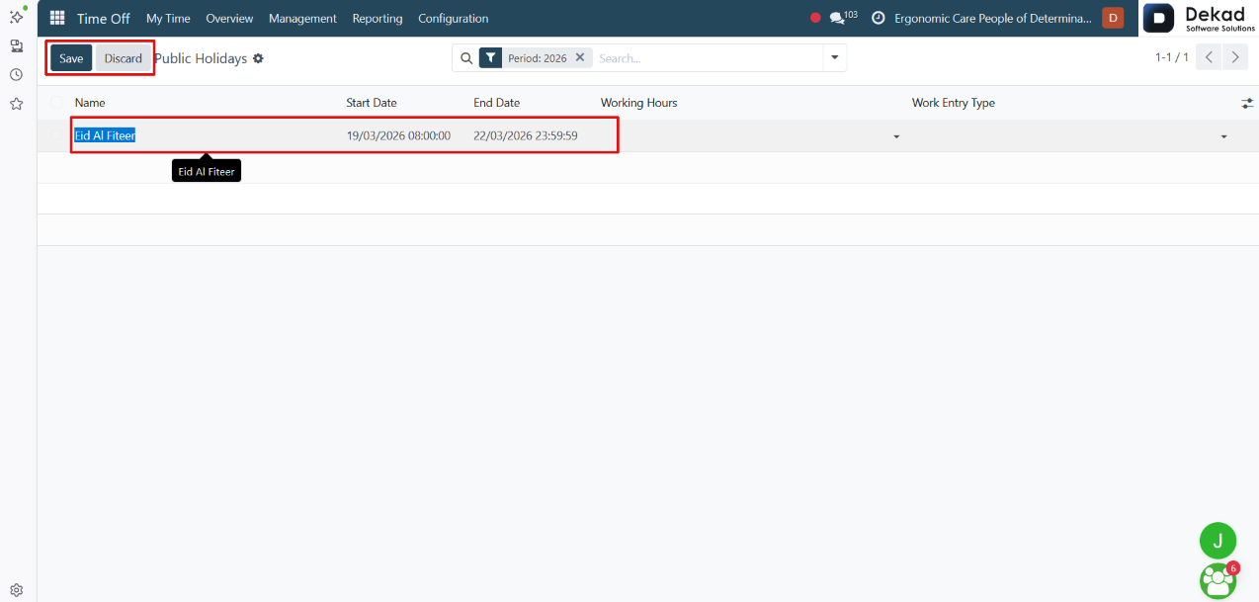
Task: Sort by Work Entry Type column header
Action: (954, 103)
